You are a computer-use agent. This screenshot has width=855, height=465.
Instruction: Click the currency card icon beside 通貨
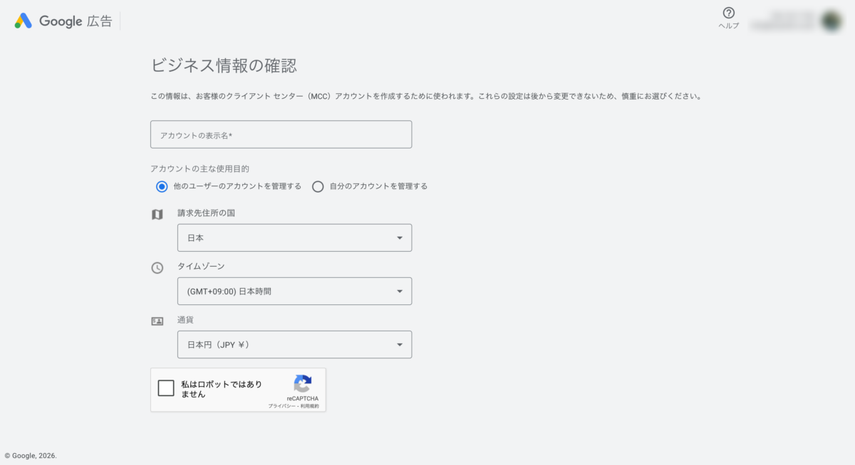click(x=157, y=321)
